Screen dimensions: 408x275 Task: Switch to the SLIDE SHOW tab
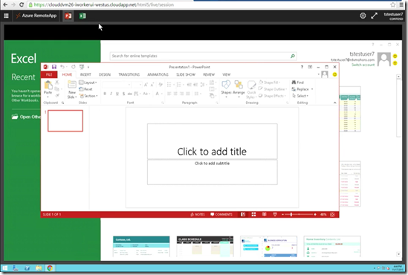tap(186, 74)
